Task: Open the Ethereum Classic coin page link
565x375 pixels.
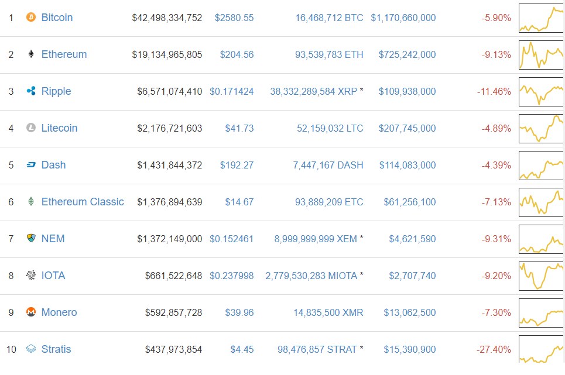Action: (83, 202)
